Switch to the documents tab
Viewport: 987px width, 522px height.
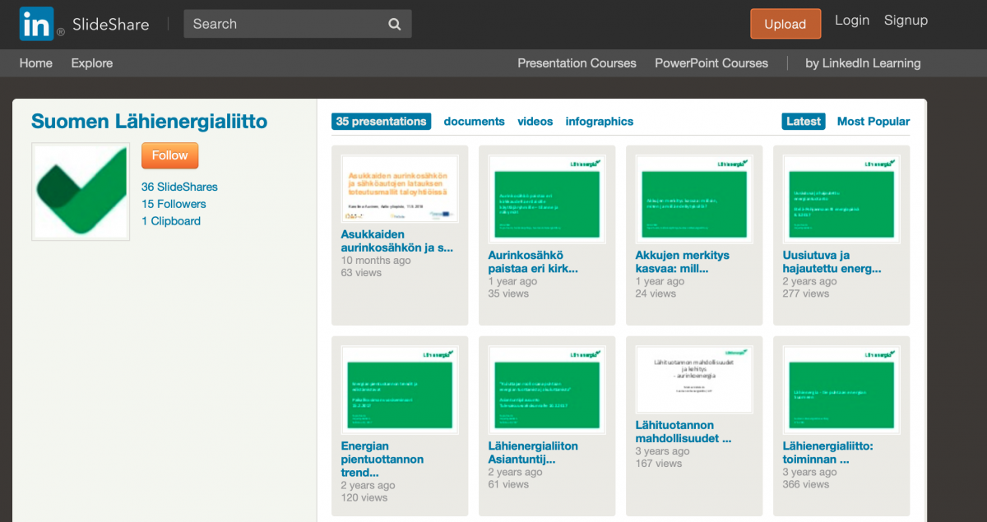(474, 122)
